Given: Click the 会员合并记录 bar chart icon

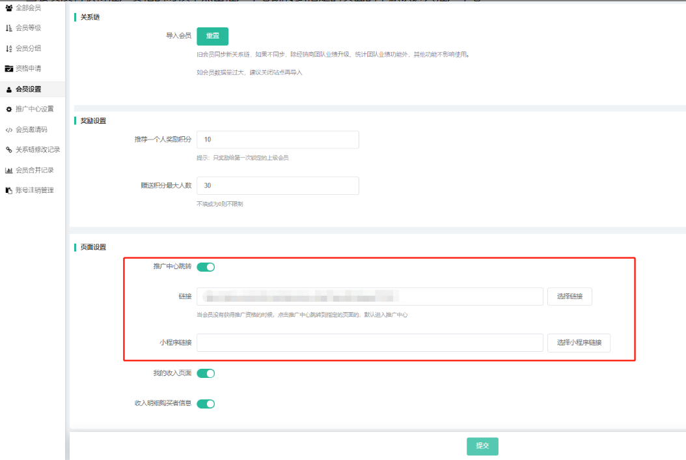Looking at the screenshot, I should (9, 170).
